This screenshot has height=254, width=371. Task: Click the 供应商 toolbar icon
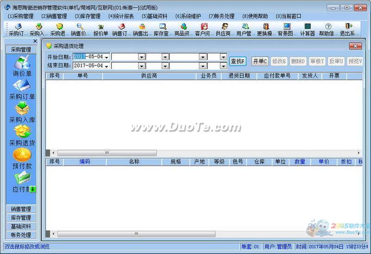point(224,30)
